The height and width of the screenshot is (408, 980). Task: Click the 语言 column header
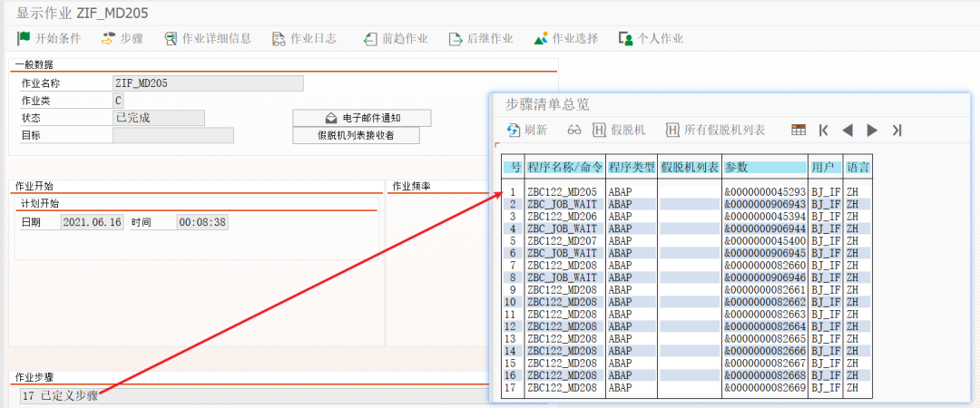(x=857, y=168)
